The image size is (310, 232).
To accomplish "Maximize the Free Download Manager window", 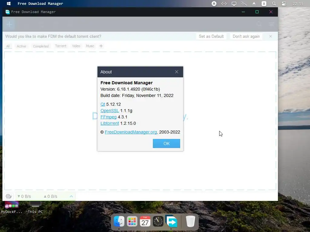I will [x=257, y=12].
